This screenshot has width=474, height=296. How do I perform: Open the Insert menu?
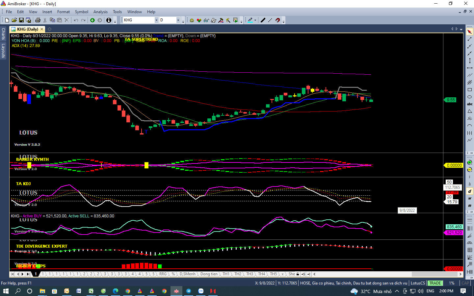pos(47,12)
